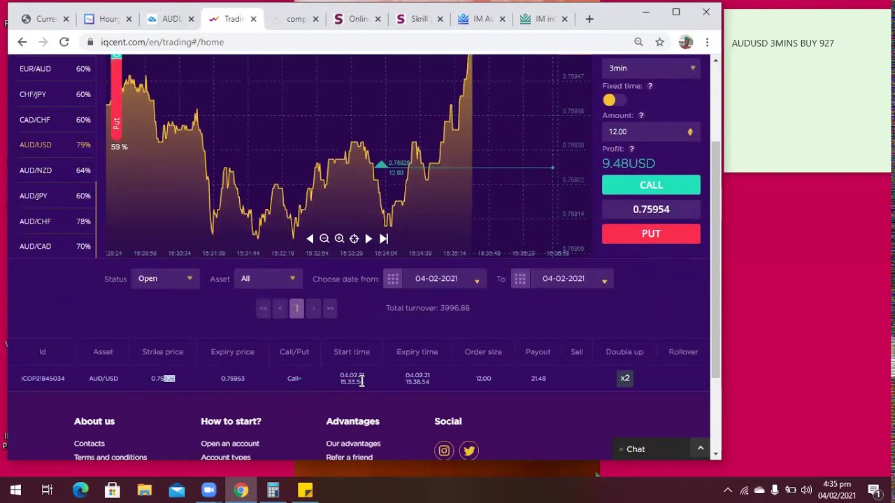Open the Contacts footer link
This screenshot has width=895, height=503.
89,444
